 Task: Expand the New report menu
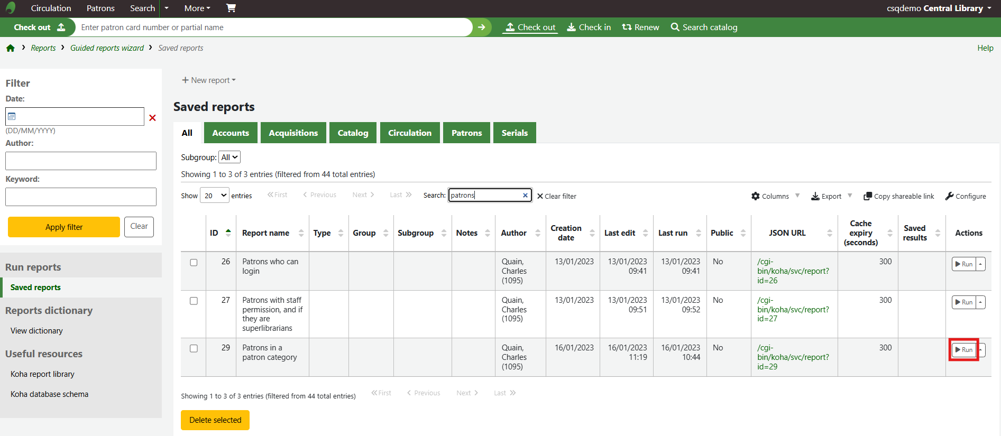point(209,80)
